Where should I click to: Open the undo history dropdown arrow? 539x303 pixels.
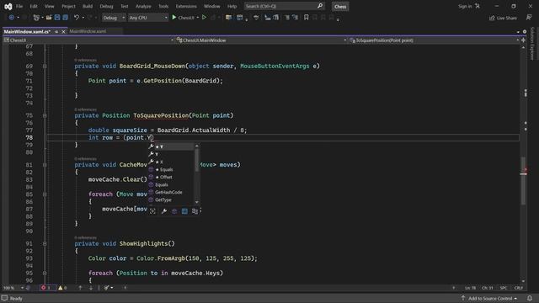(83, 18)
